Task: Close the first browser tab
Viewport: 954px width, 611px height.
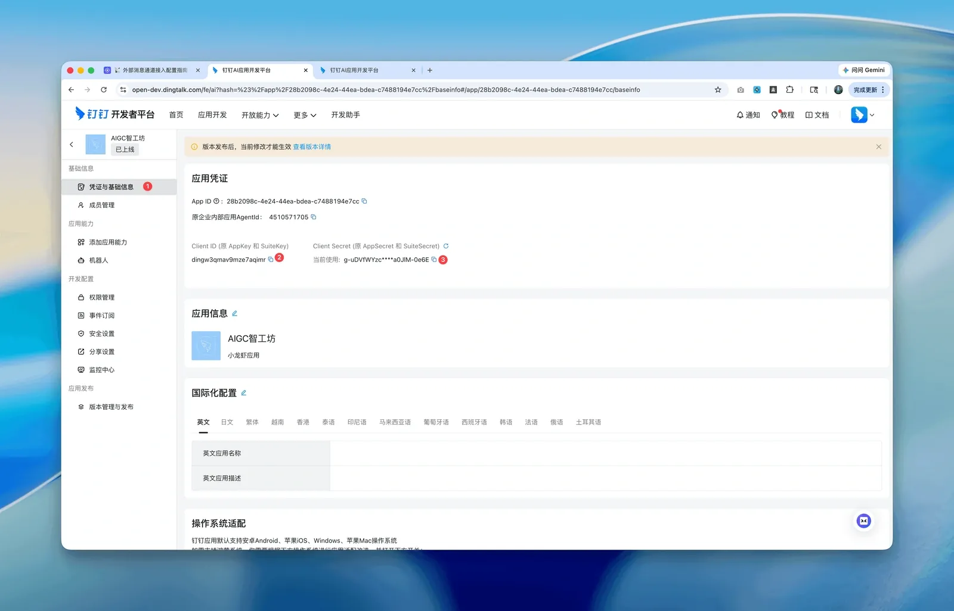Action: tap(198, 70)
